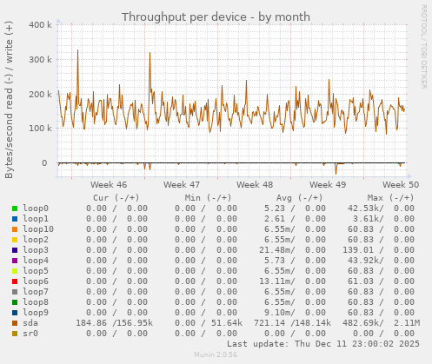Image resolution: width=432 pixels, height=364 pixels.
Task: Click the '400 k' y-axis label
Action: 40,25
